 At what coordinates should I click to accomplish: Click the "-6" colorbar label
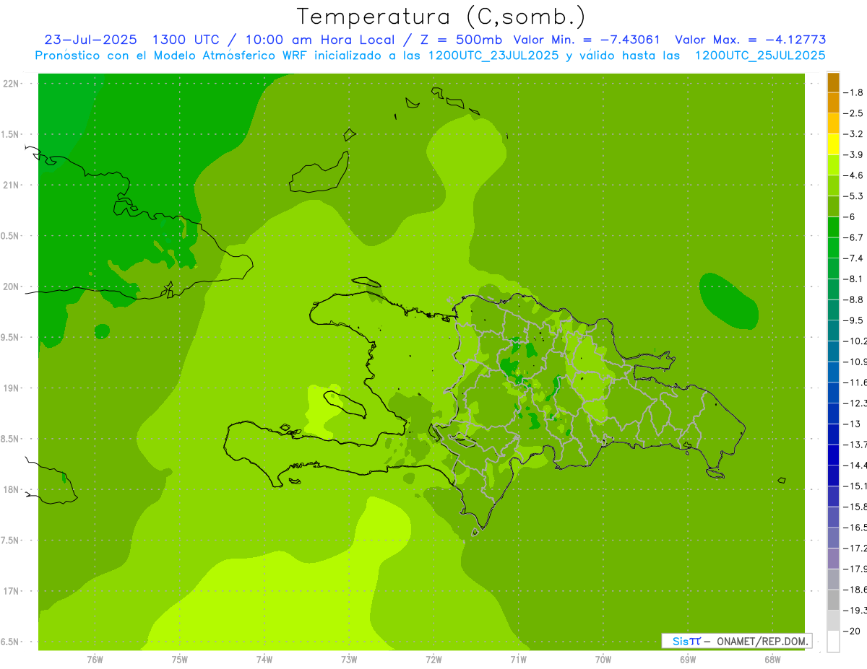(x=850, y=217)
